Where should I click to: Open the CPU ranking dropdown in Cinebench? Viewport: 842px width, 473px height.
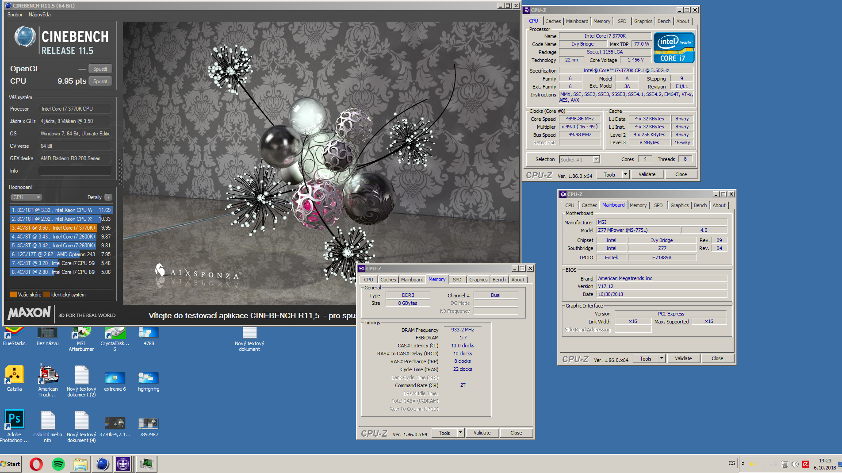[26, 197]
